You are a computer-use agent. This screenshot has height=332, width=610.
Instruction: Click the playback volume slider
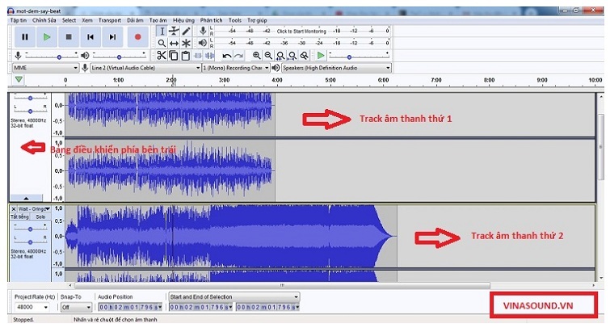[x=119, y=56]
